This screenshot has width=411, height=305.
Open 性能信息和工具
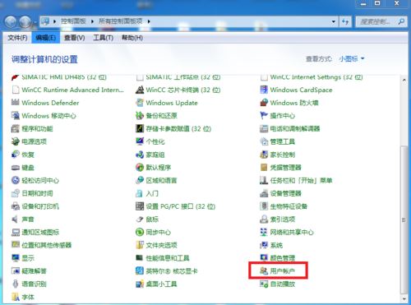click(163, 258)
